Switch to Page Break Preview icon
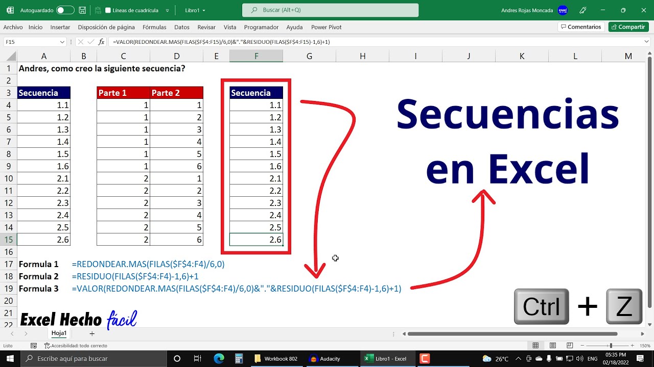This screenshot has height=367, width=654. point(570,345)
